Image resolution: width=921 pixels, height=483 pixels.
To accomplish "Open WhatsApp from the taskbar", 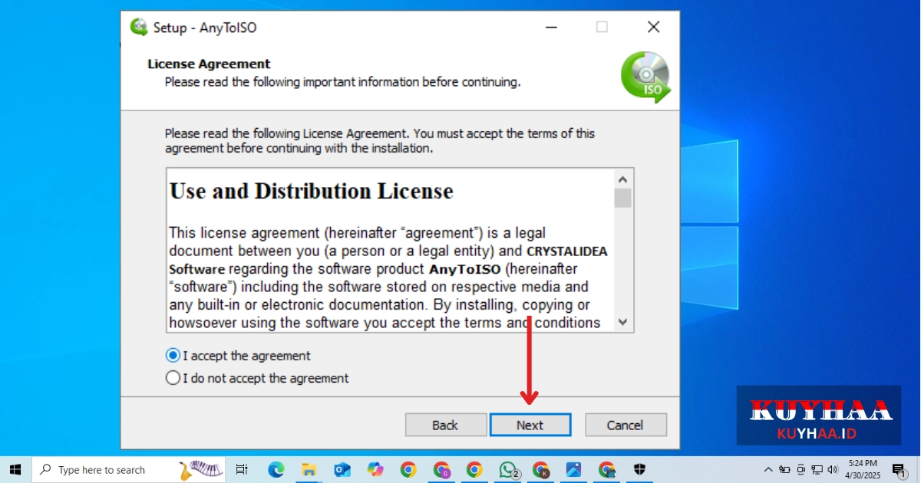I will pyautogui.click(x=507, y=469).
